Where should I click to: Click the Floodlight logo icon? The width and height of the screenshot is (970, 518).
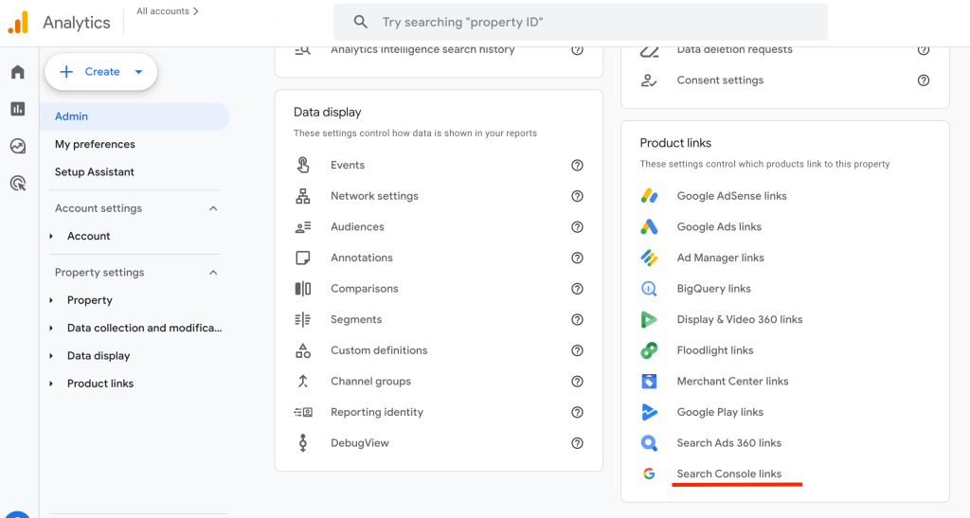click(x=649, y=350)
